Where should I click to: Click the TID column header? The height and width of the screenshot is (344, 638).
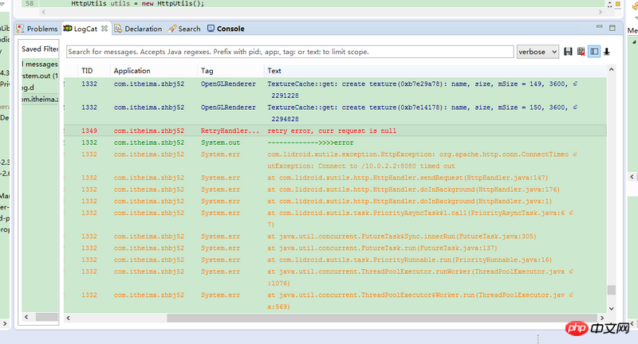click(88, 71)
